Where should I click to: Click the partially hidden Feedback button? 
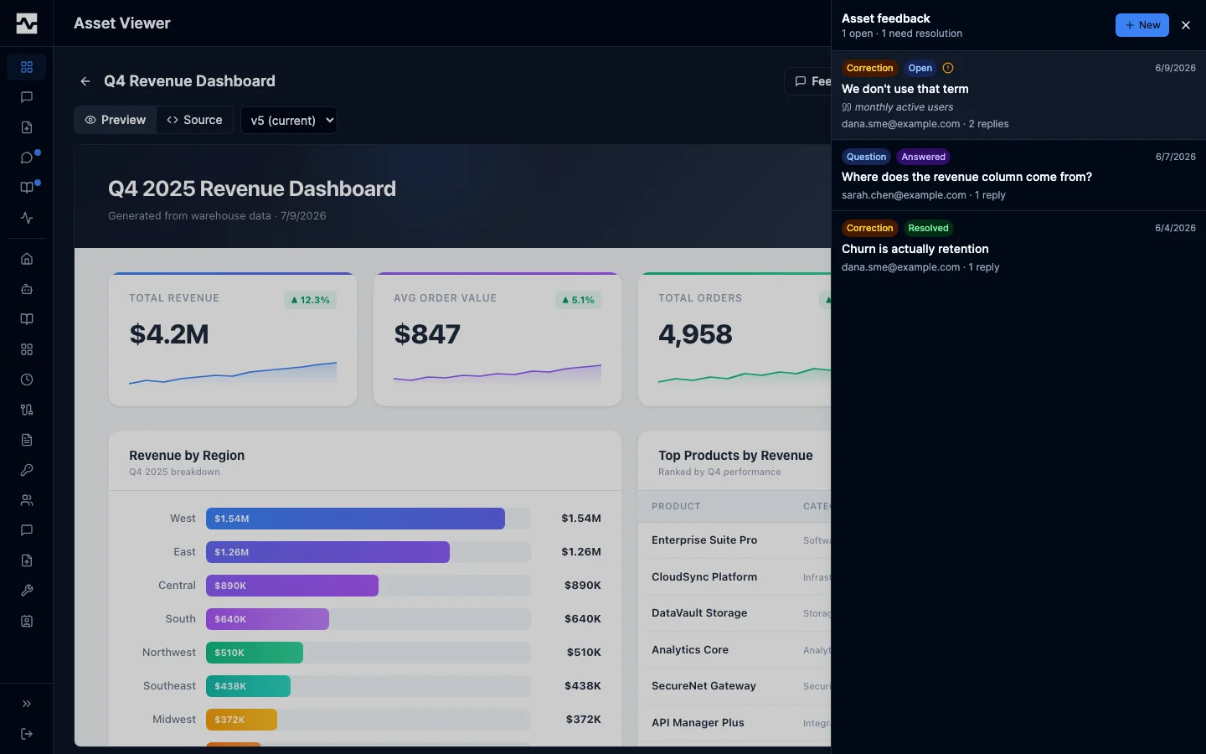pyautogui.click(x=808, y=81)
